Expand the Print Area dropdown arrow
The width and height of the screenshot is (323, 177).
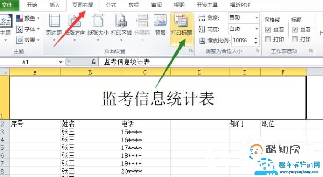pyautogui.click(x=122, y=40)
